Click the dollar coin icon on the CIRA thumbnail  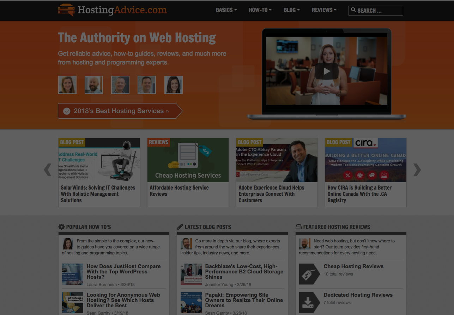tap(360, 175)
